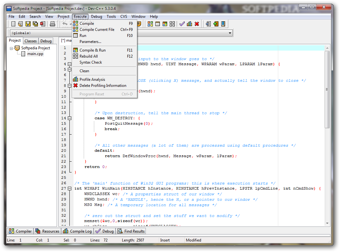Click the Open file toolbar icon
The width and height of the screenshot is (340, 252).
point(20,24)
